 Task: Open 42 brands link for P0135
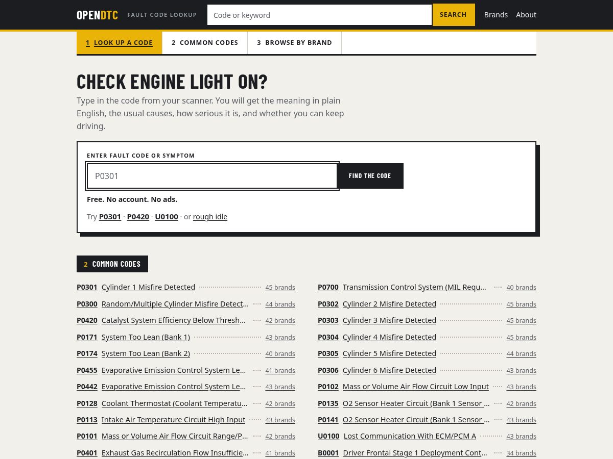[x=521, y=404]
